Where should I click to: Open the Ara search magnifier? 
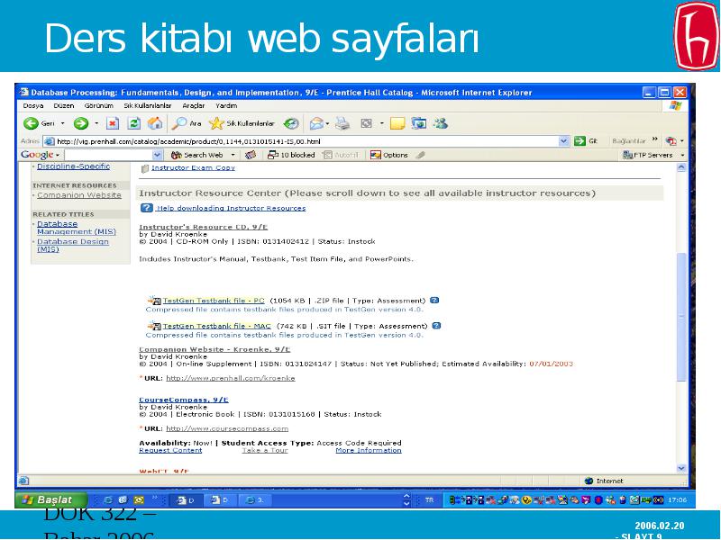point(187,123)
